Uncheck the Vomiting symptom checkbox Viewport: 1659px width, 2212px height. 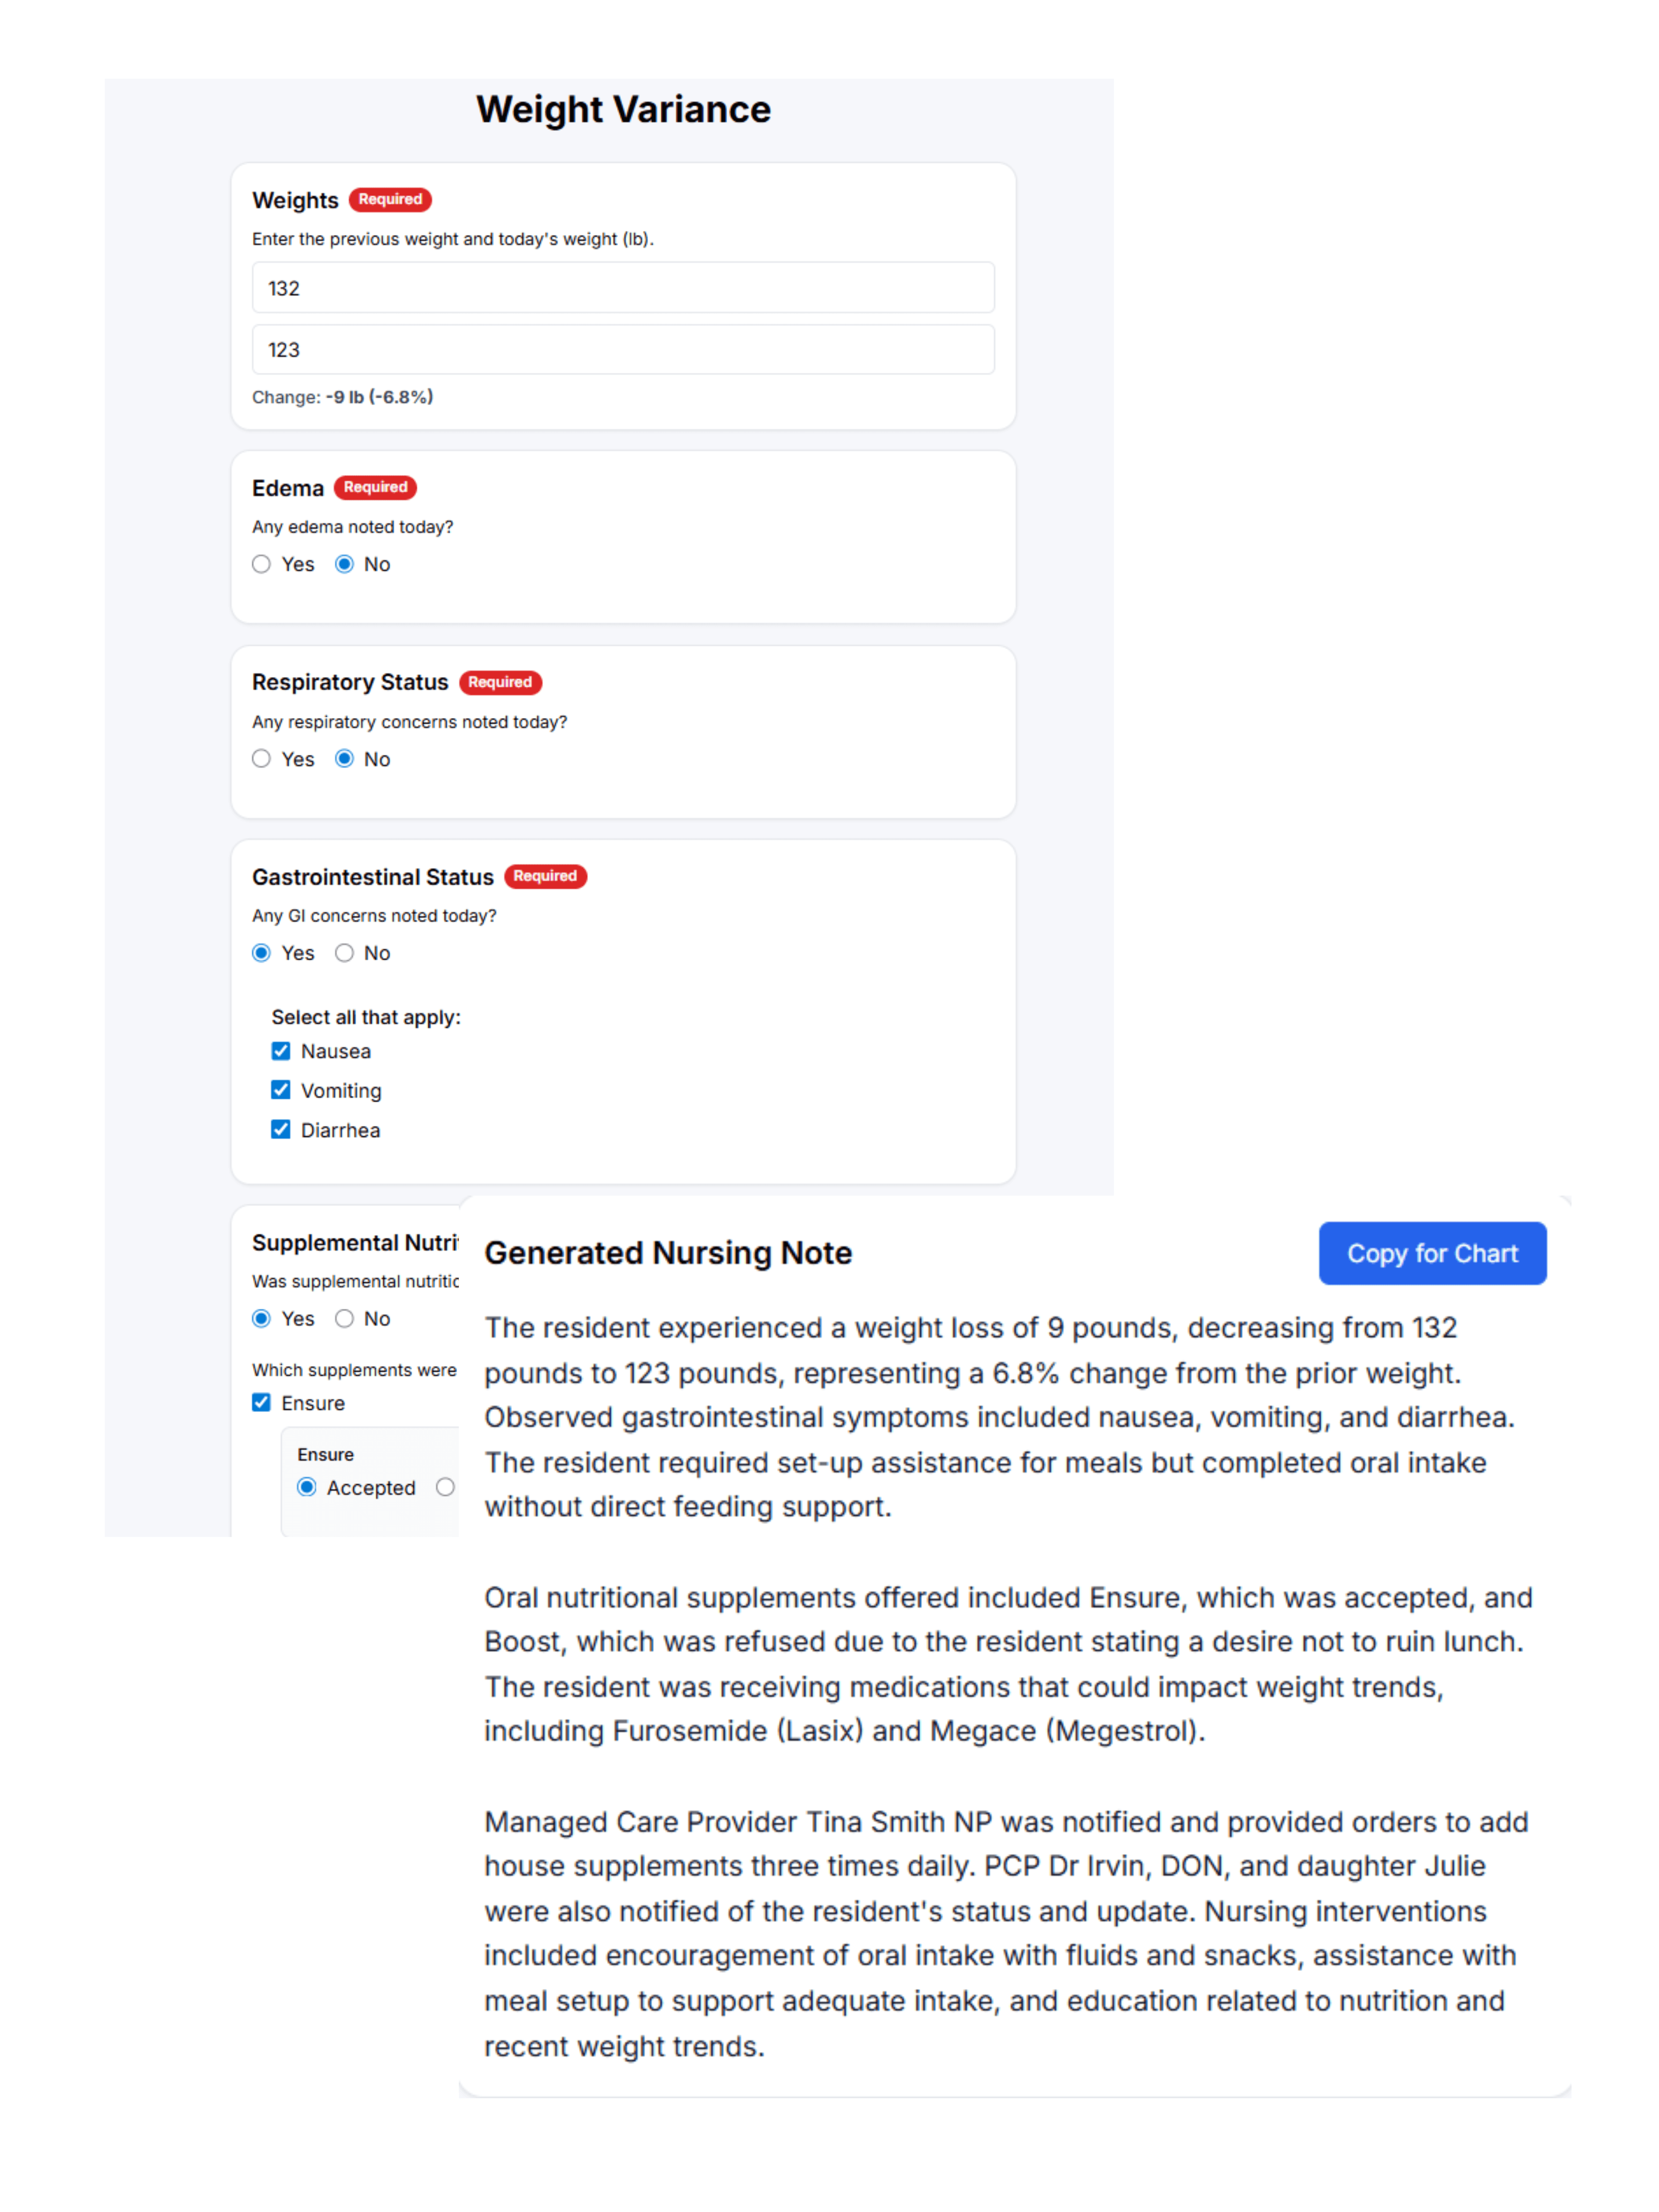coord(280,1090)
